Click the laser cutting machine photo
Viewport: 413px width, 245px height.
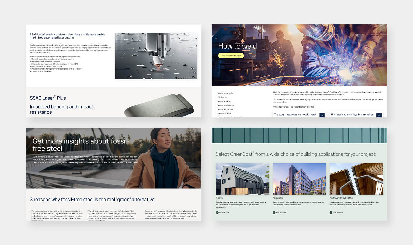[x=156, y=56]
